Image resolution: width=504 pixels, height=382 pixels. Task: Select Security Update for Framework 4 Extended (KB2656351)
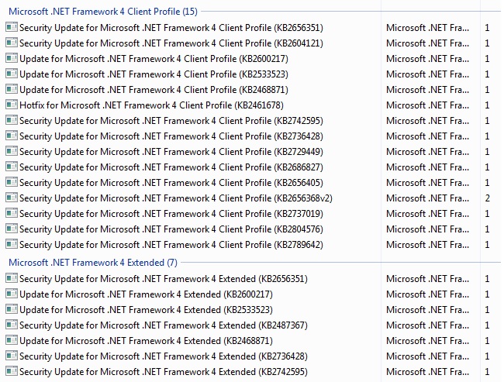164,278
